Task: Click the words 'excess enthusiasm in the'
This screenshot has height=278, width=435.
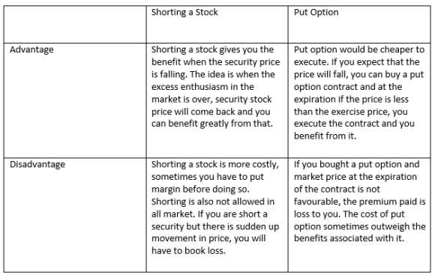Action: (x=202, y=87)
